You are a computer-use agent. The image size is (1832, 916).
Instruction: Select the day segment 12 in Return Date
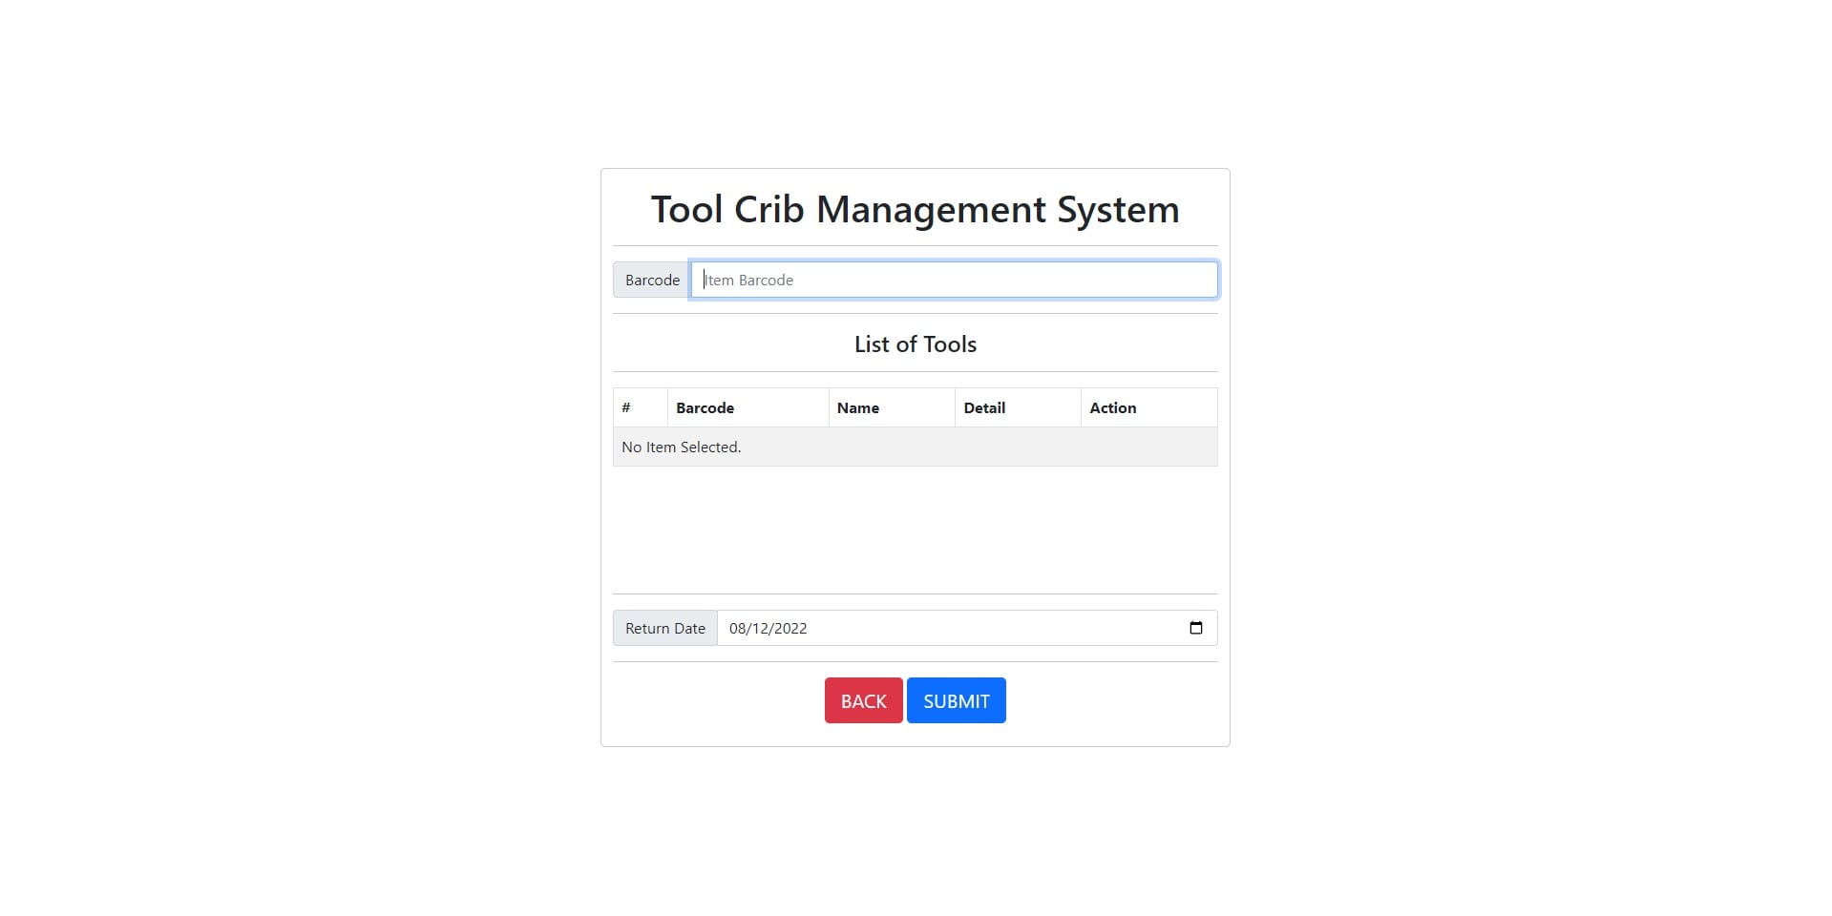[760, 628]
